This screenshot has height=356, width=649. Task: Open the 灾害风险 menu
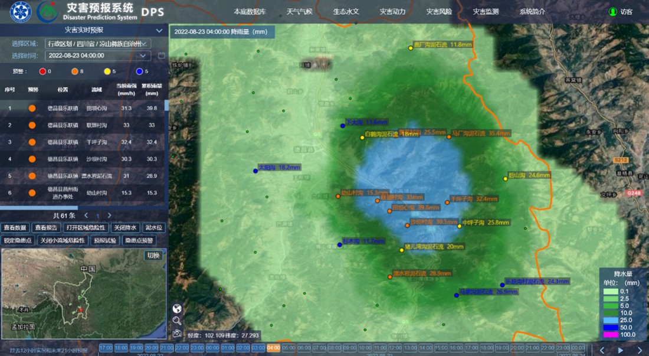[439, 12]
